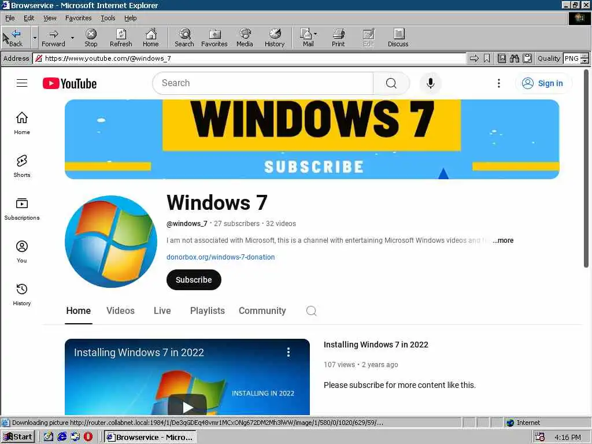Open Subscriptions in the sidebar
Image resolution: width=592 pixels, height=444 pixels.
click(x=22, y=209)
